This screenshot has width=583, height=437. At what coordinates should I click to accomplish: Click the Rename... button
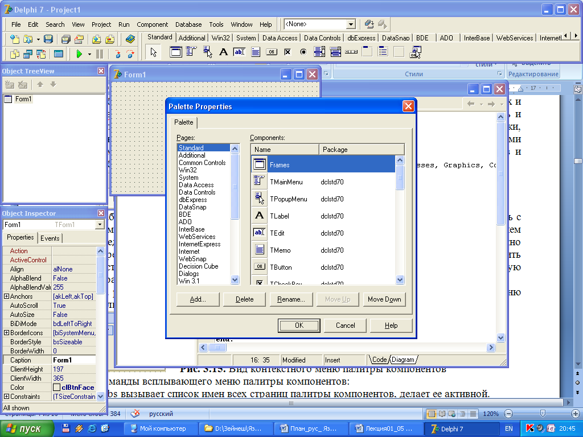pyautogui.click(x=291, y=299)
